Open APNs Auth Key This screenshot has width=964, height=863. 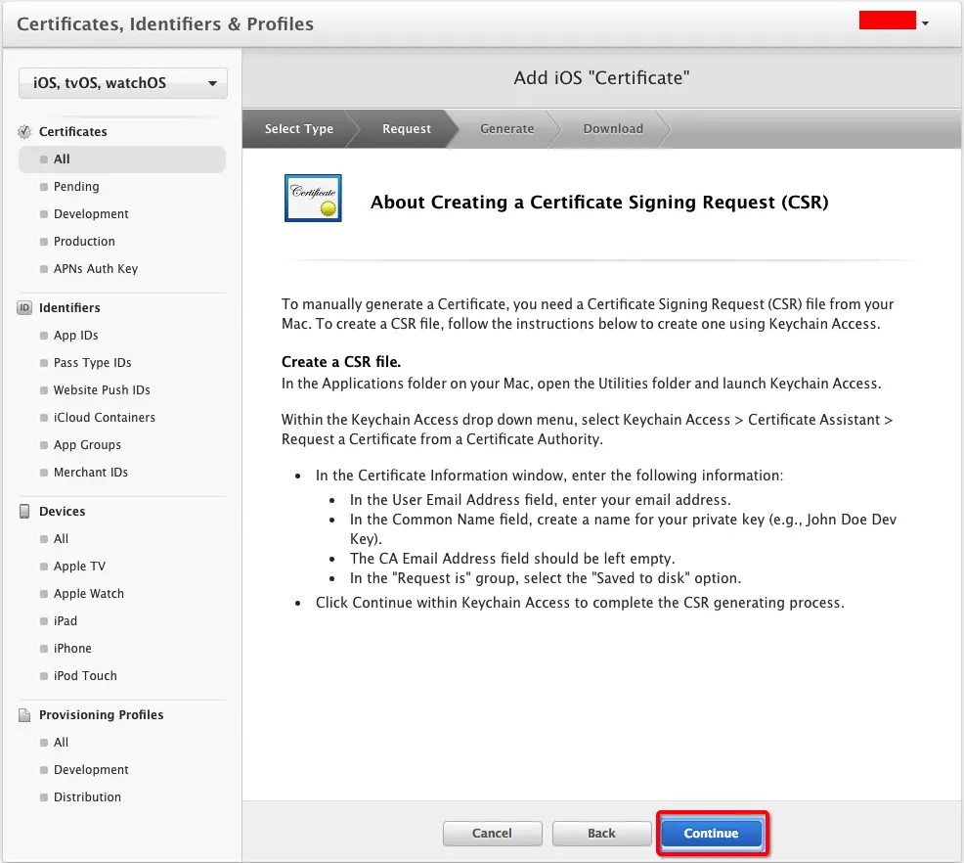pos(95,269)
